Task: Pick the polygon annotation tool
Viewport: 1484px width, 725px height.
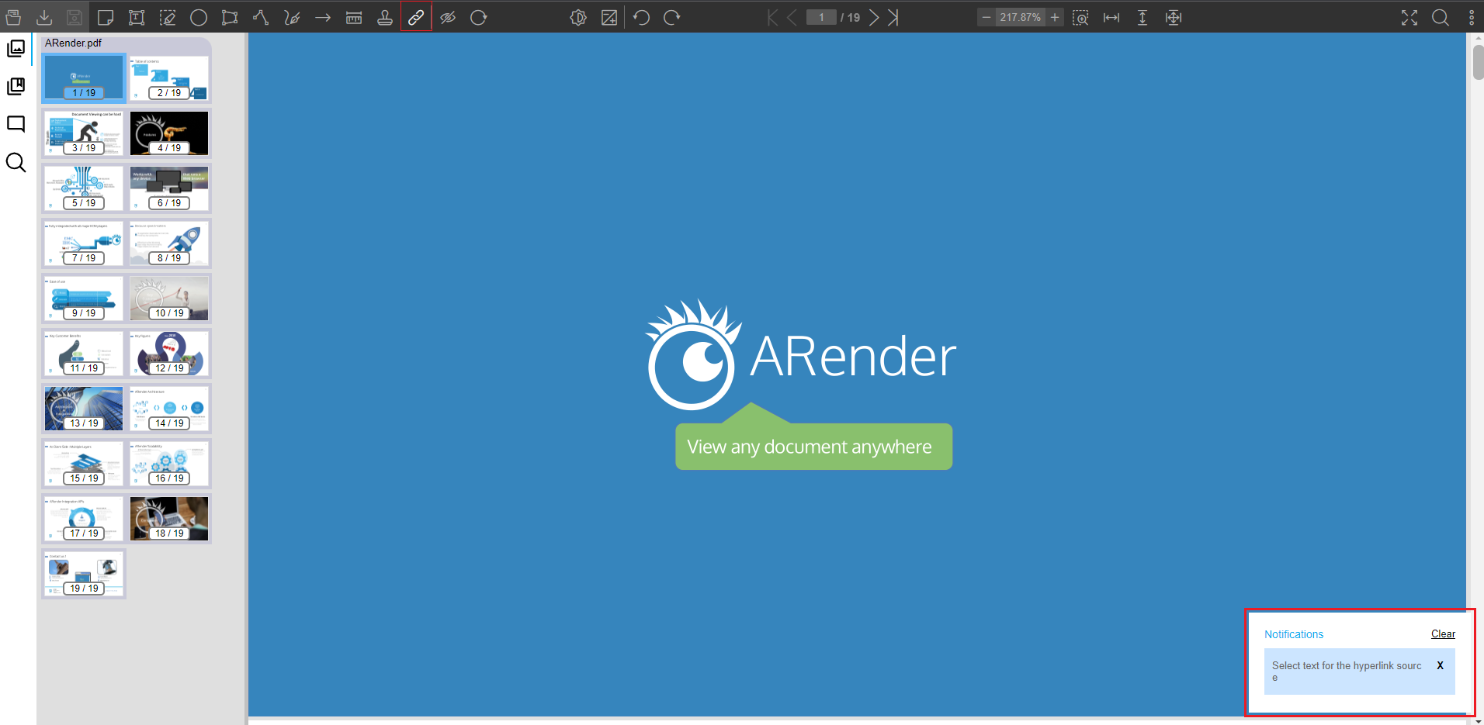Action: 230,17
